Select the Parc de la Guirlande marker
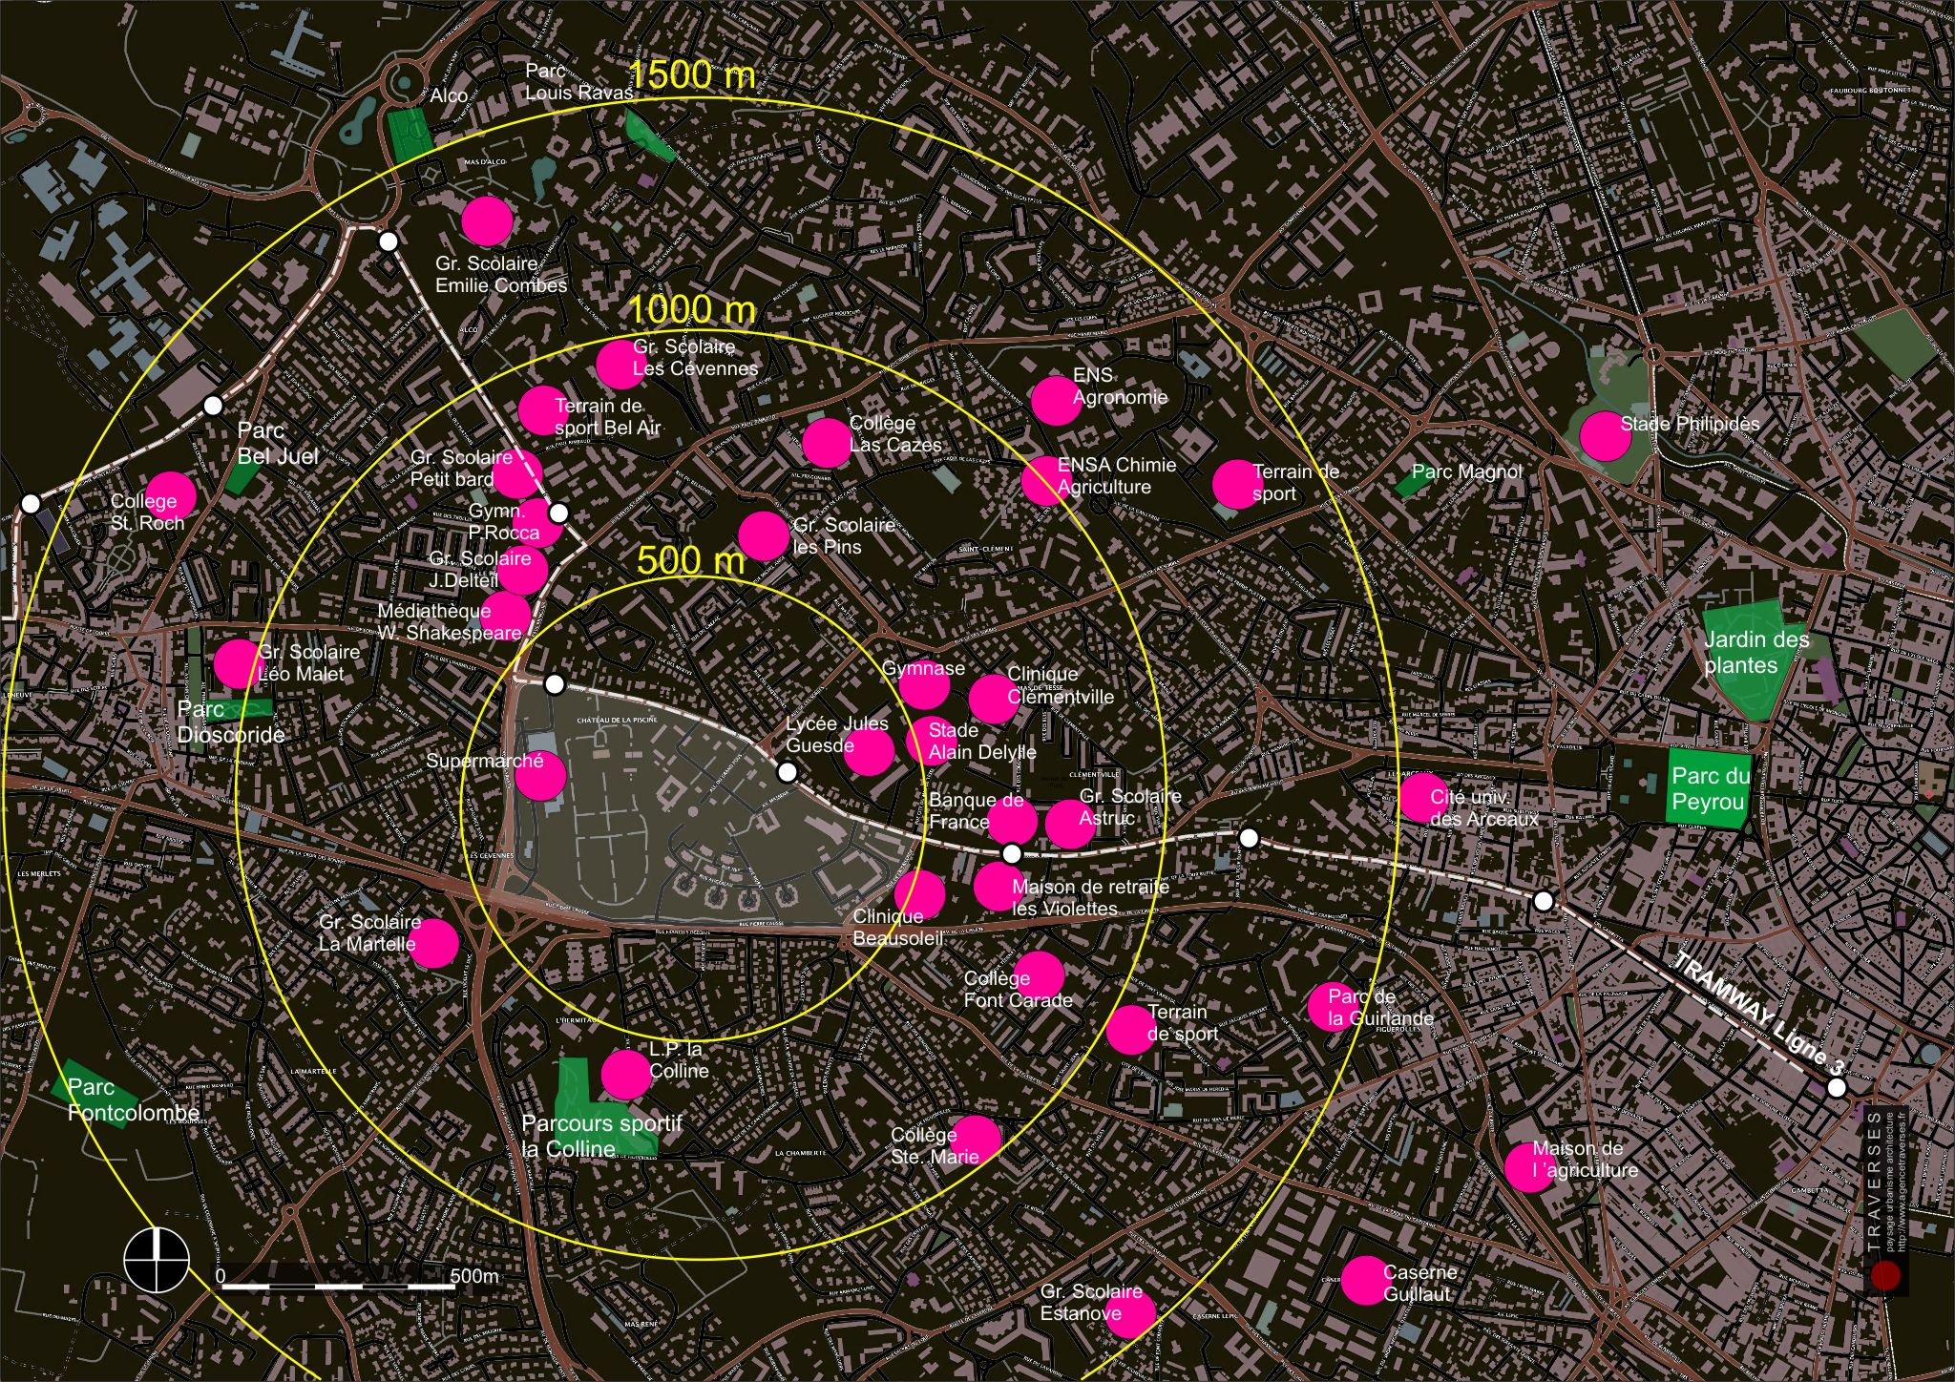This screenshot has width=1955, height=1382. pos(1332,1007)
